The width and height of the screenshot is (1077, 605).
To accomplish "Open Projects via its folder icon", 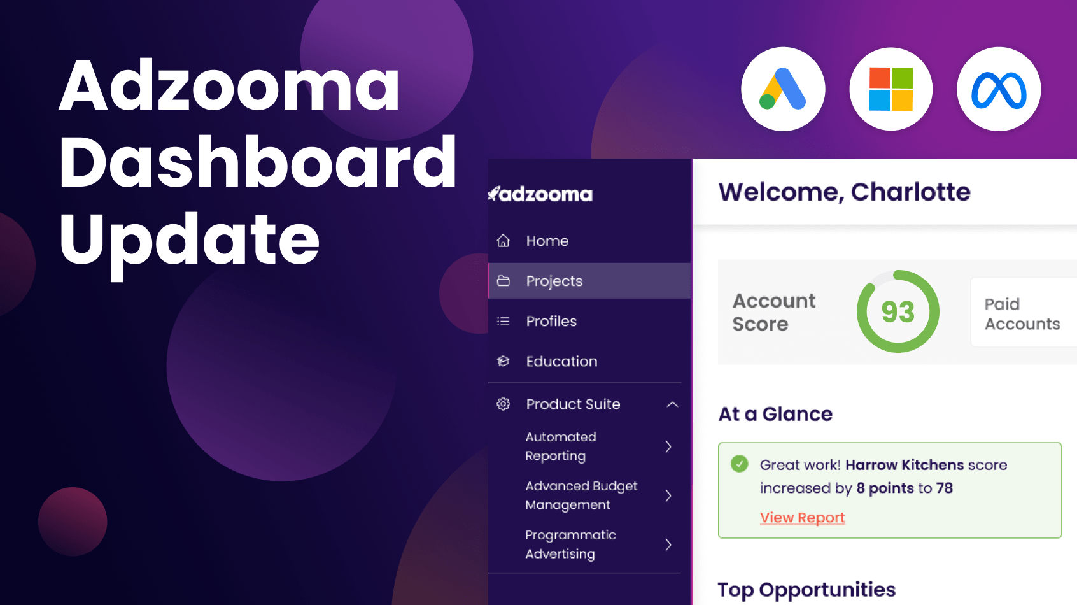I will point(503,280).
